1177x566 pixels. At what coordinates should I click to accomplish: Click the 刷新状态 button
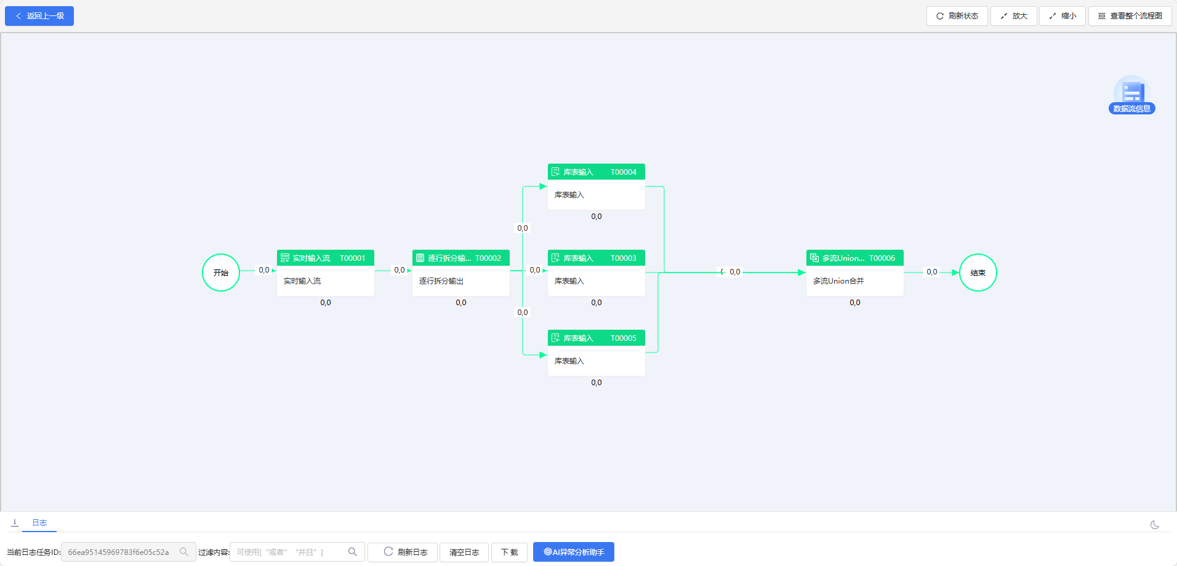point(957,16)
